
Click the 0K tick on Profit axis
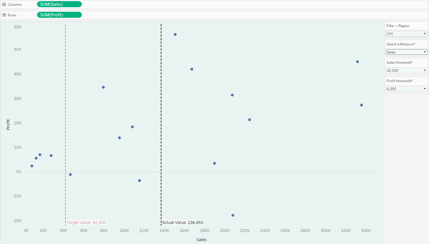[19, 172]
